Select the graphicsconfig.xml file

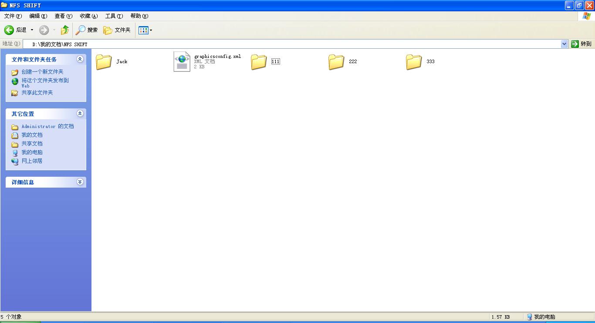click(x=182, y=62)
